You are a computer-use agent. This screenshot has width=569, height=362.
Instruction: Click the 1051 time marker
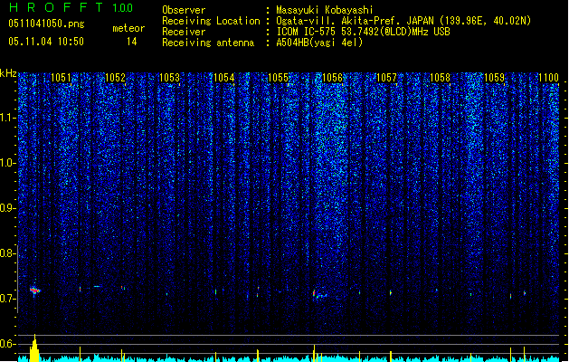pyautogui.click(x=61, y=78)
